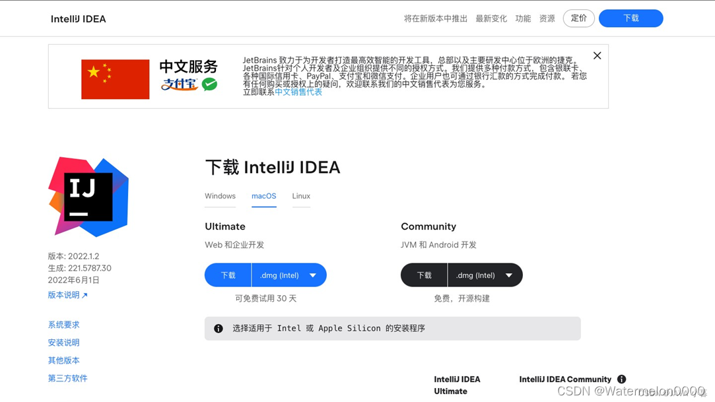Image resolution: width=715 pixels, height=402 pixels.
Task: Click the IntelliJ IDEA logo in top navigation
Action: (78, 18)
